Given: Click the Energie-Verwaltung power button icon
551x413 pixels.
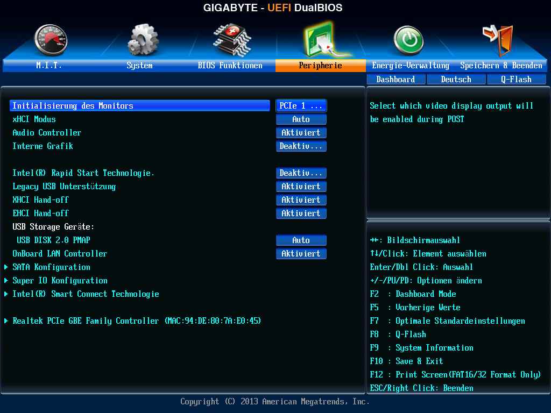Looking at the screenshot, I should 408,40.
